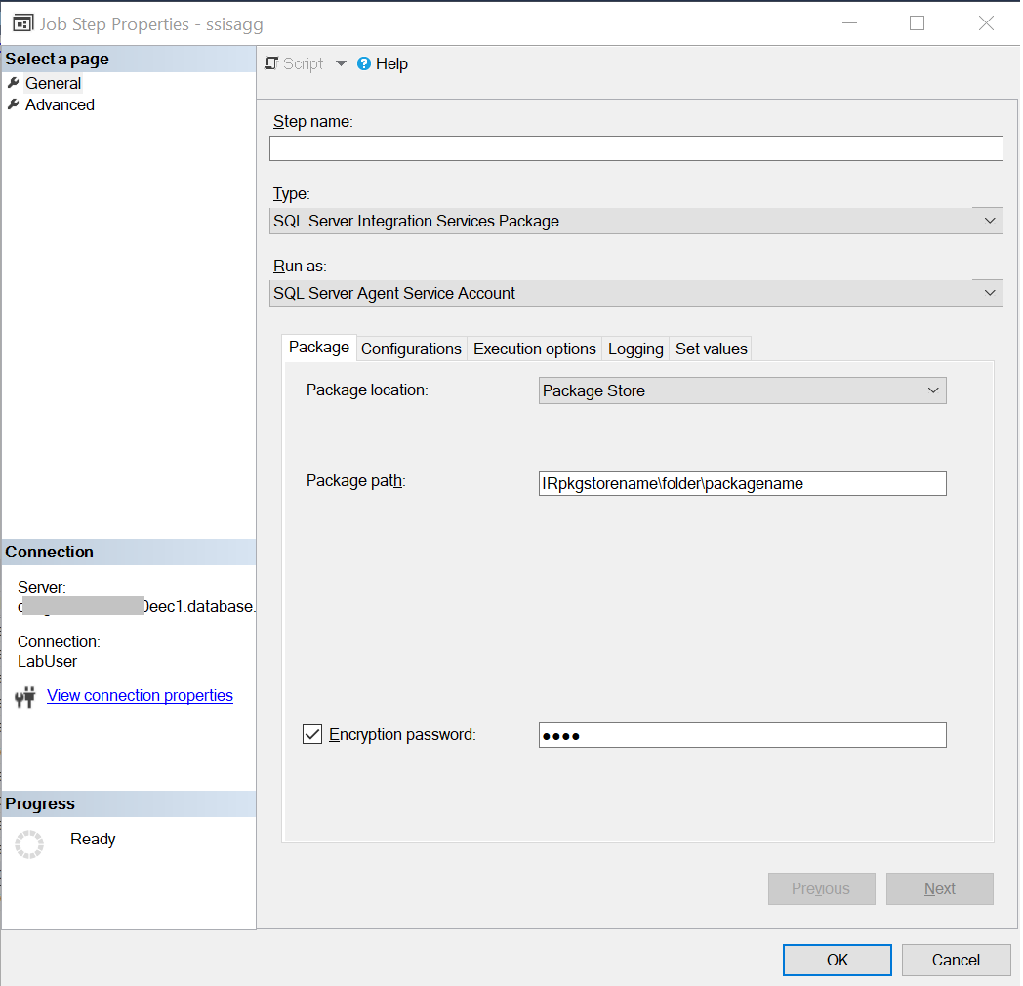The height and width of the screenshot is (986, 1023).
Task: Switch to the Set values tab
Action: pos(712,349)
